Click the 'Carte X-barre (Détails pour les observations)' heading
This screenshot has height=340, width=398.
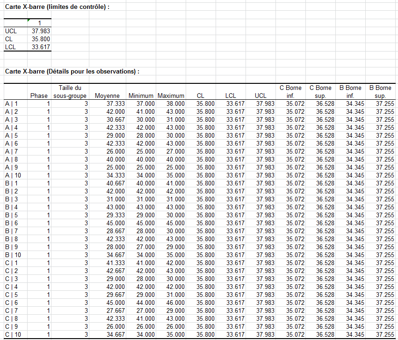[x=72, y=71]
